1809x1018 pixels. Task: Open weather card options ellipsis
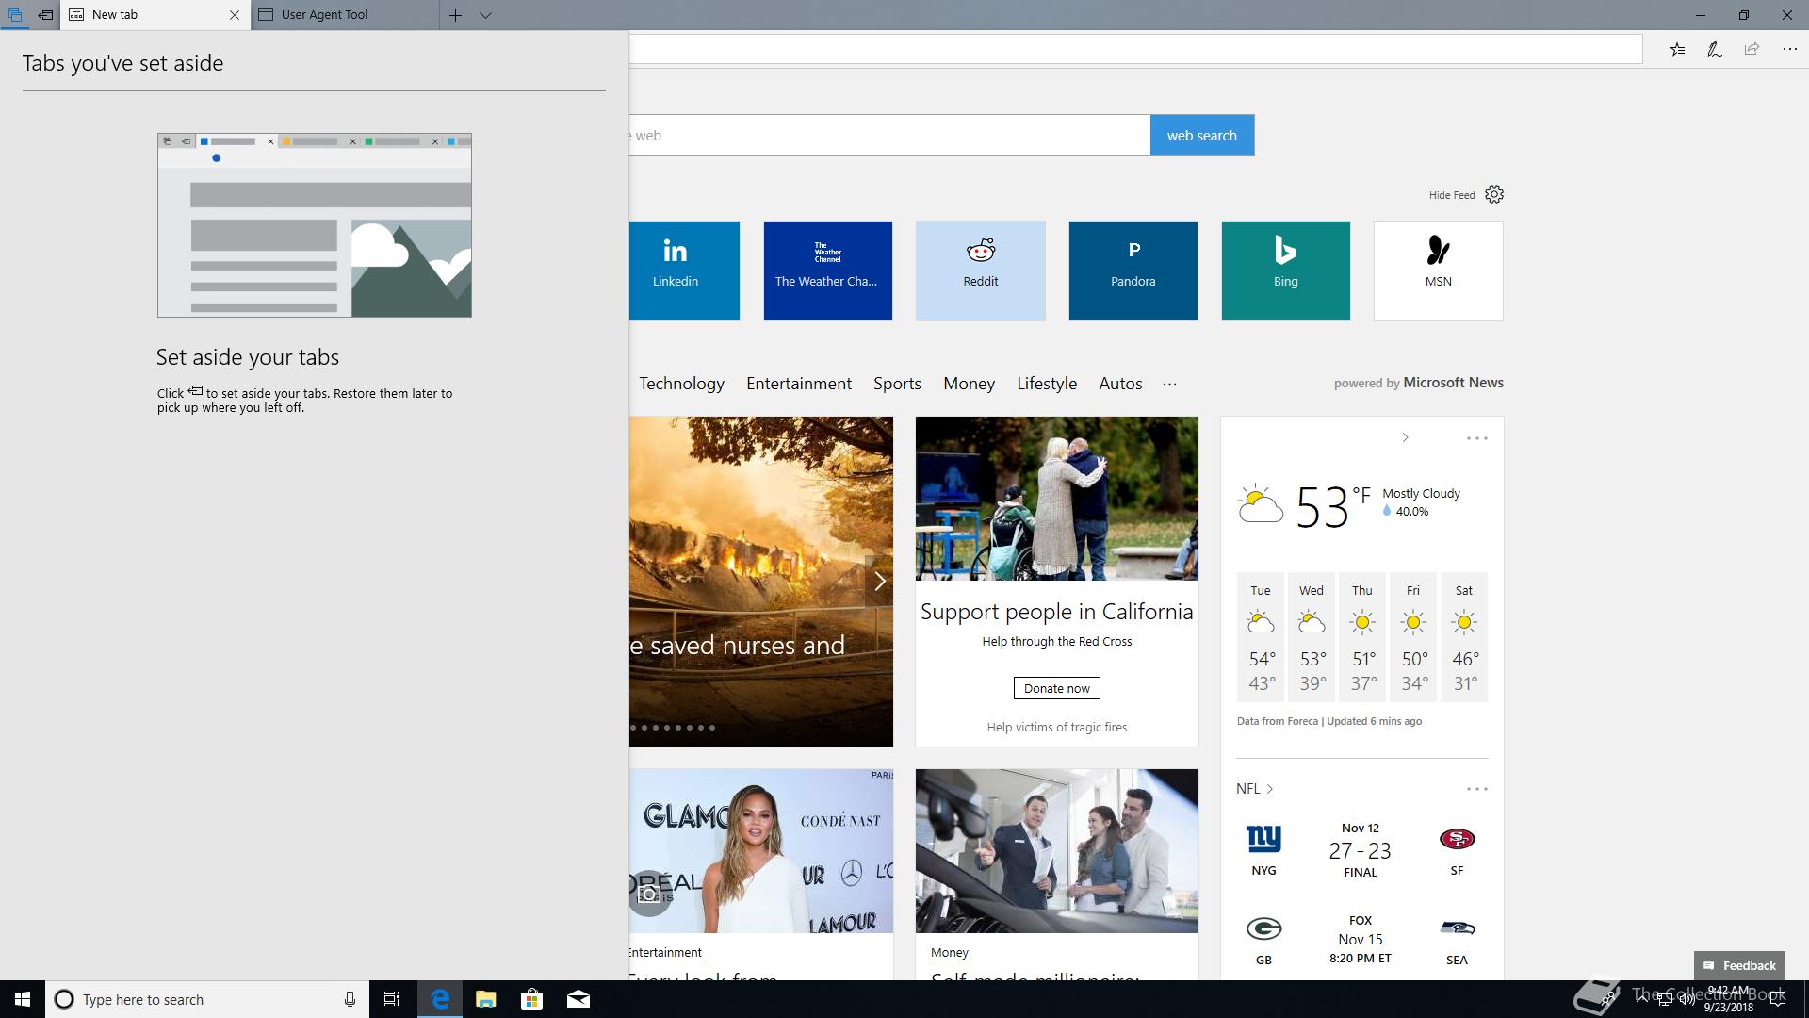point(1476,438)
